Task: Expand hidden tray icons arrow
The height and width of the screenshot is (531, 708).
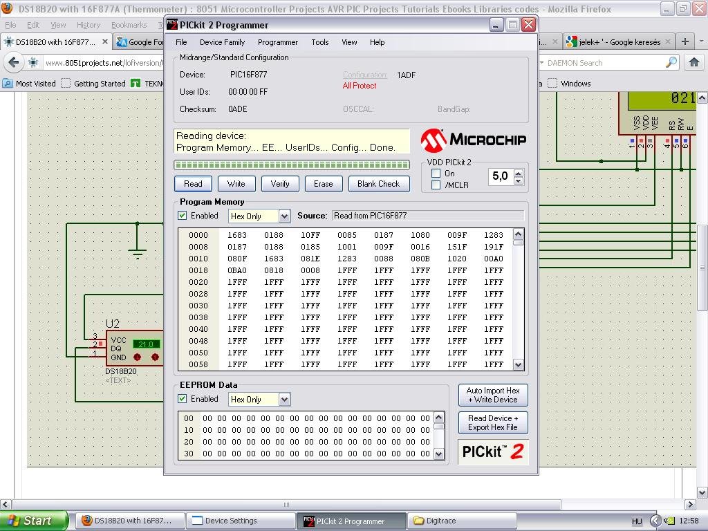Action: coord(655,521)
